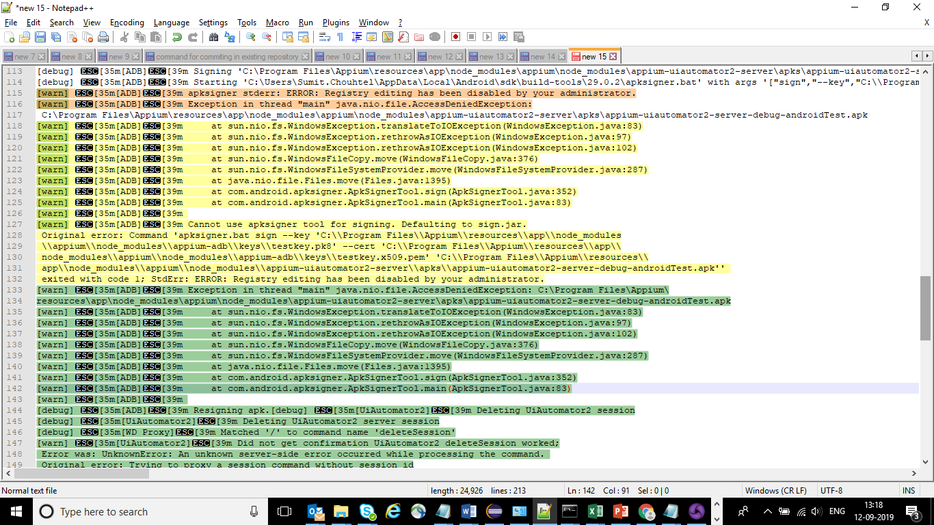Open Skype from the taskbar

[366, 511]
